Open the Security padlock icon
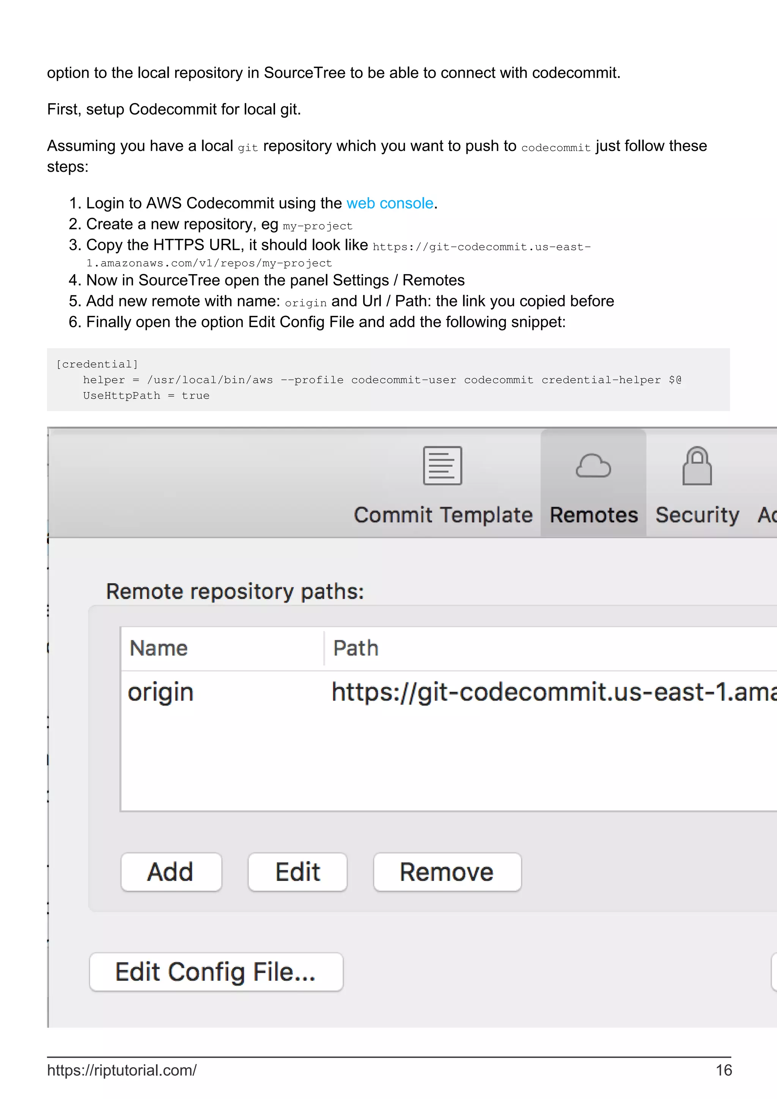The image size is (777, 1099). pos(697,465)
